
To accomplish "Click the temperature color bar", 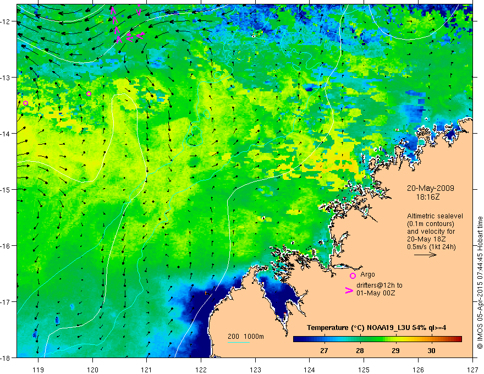I will pyautogui.click(x=377, y=339).
